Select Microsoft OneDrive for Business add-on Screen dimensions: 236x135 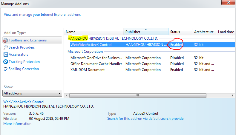96,58
